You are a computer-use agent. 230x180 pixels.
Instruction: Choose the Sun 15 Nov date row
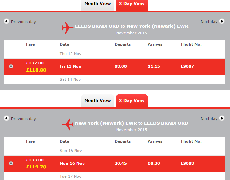click(114, 151)
